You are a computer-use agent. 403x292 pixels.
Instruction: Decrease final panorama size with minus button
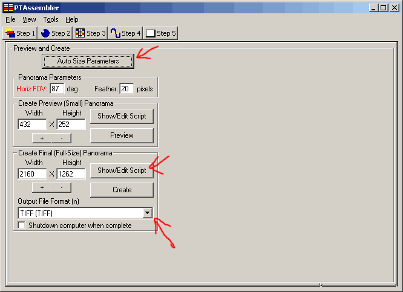[x=61, y=187]
